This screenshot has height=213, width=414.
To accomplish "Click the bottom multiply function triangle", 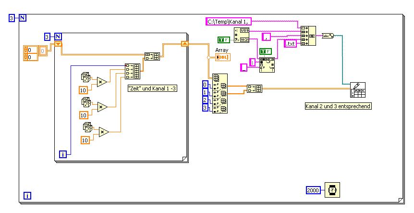I will pos(104,132).
